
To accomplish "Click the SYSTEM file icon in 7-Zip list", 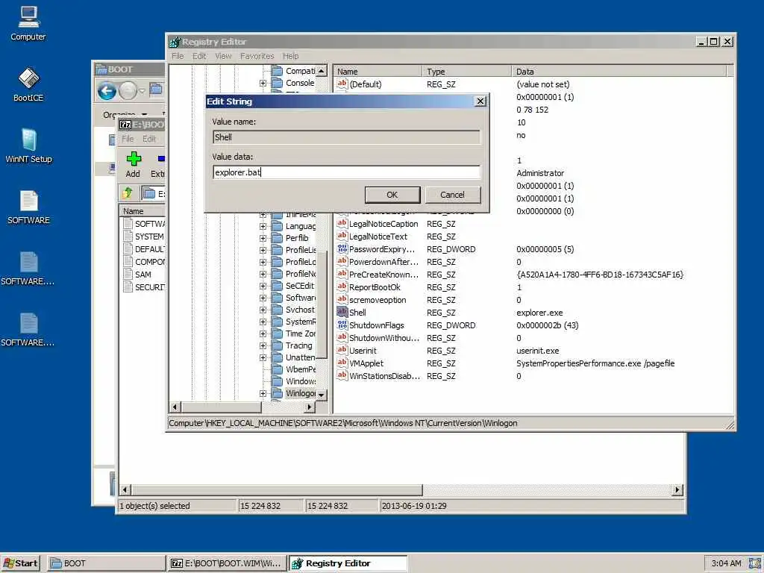I will [128, 237].
